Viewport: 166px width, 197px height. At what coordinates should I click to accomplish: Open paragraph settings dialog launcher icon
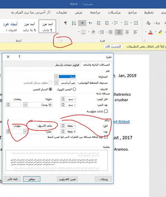61,41
